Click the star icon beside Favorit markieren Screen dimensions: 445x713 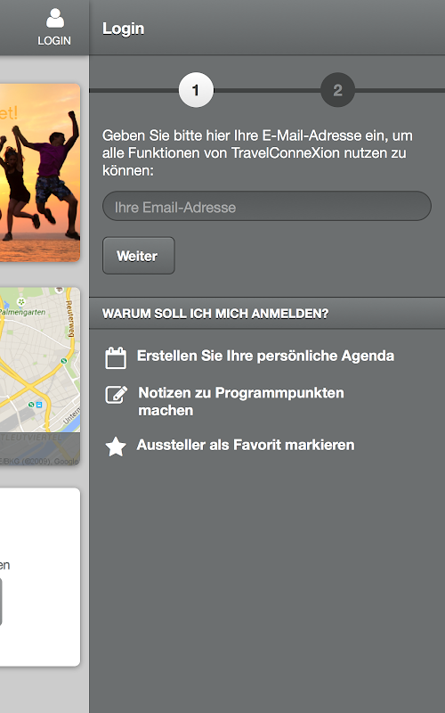tap(116, 447)
